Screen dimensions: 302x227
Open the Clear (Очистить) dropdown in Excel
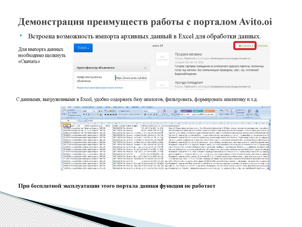[241, 115]
